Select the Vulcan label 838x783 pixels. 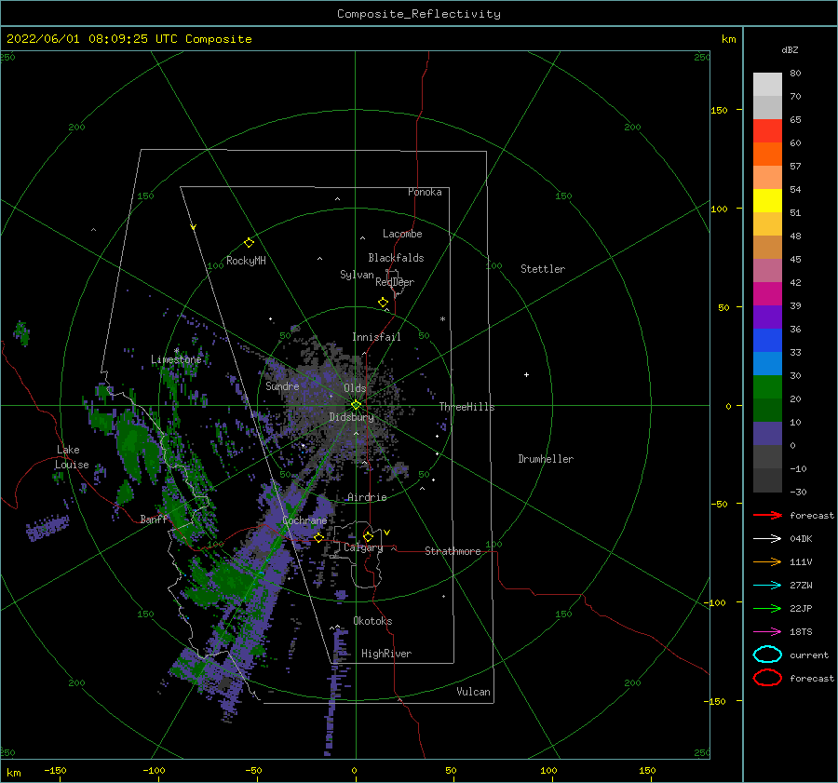click(473, 692)
